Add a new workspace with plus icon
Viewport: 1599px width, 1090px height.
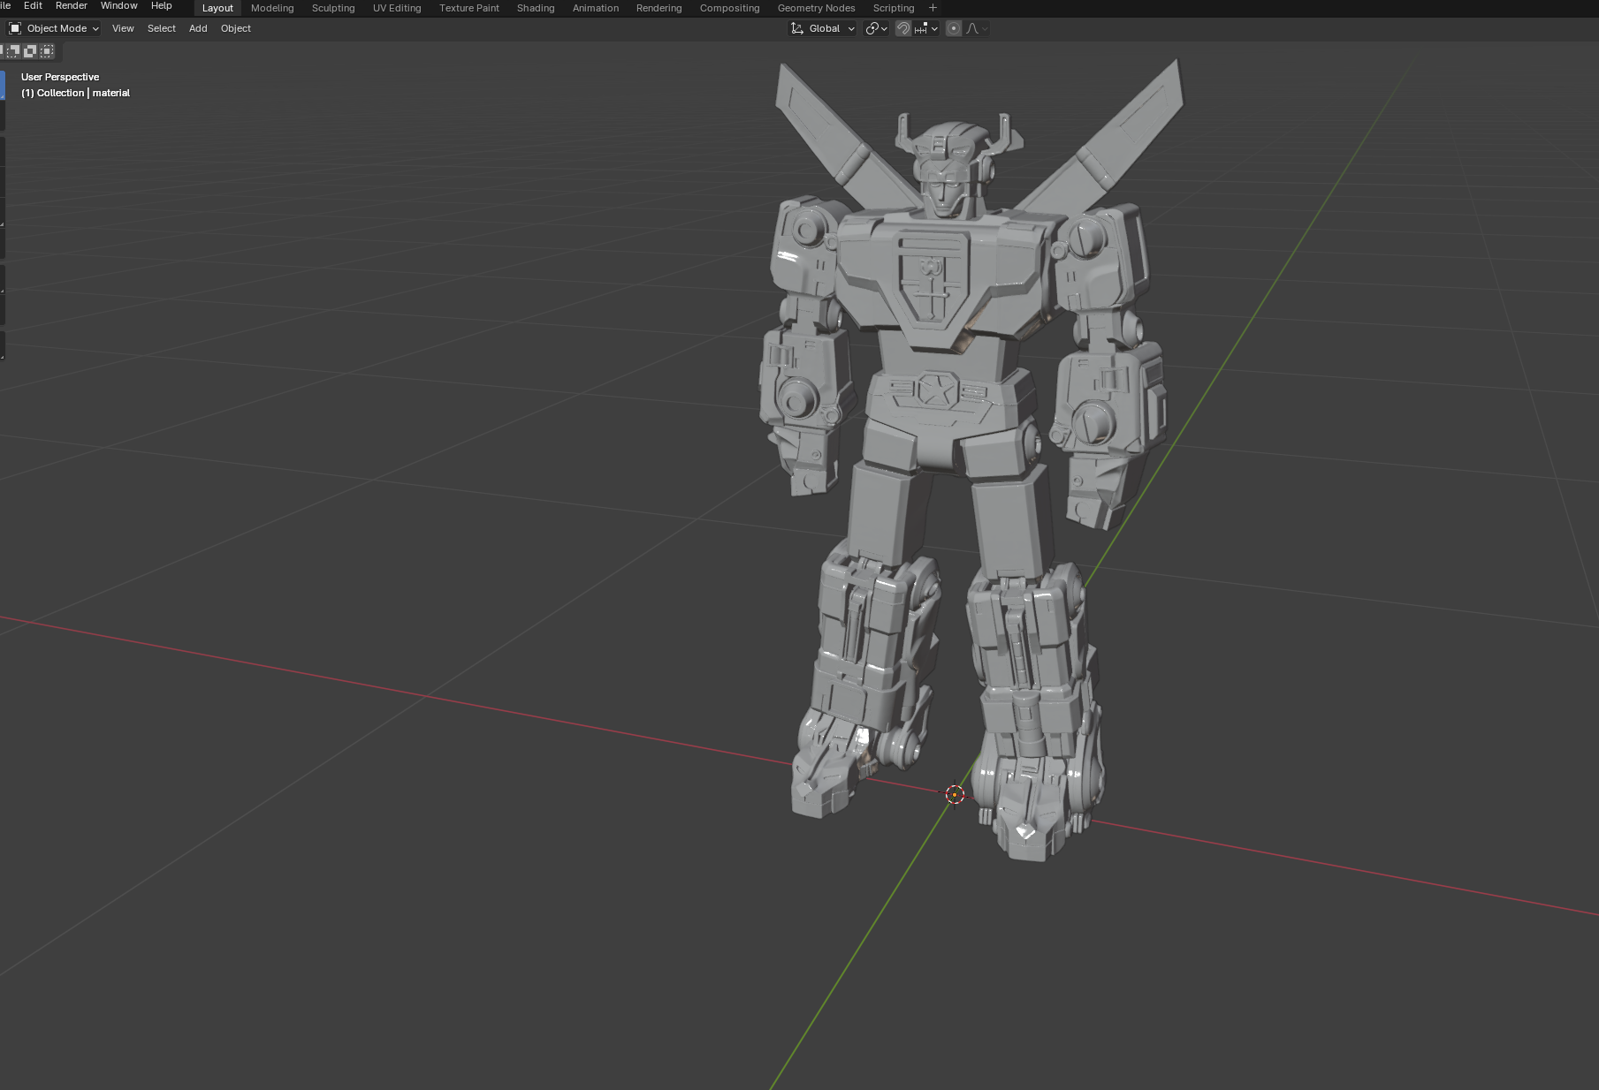(x=933, y=8)
